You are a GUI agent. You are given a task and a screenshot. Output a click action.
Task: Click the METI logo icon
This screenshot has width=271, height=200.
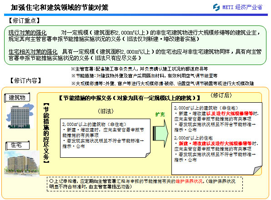[216, 7]
